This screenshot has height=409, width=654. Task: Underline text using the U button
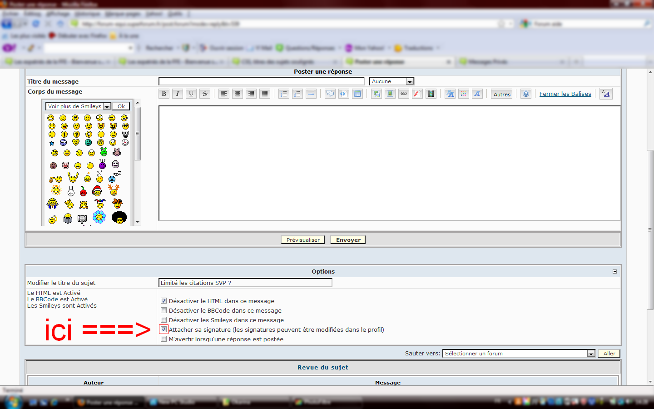(191, 94)
